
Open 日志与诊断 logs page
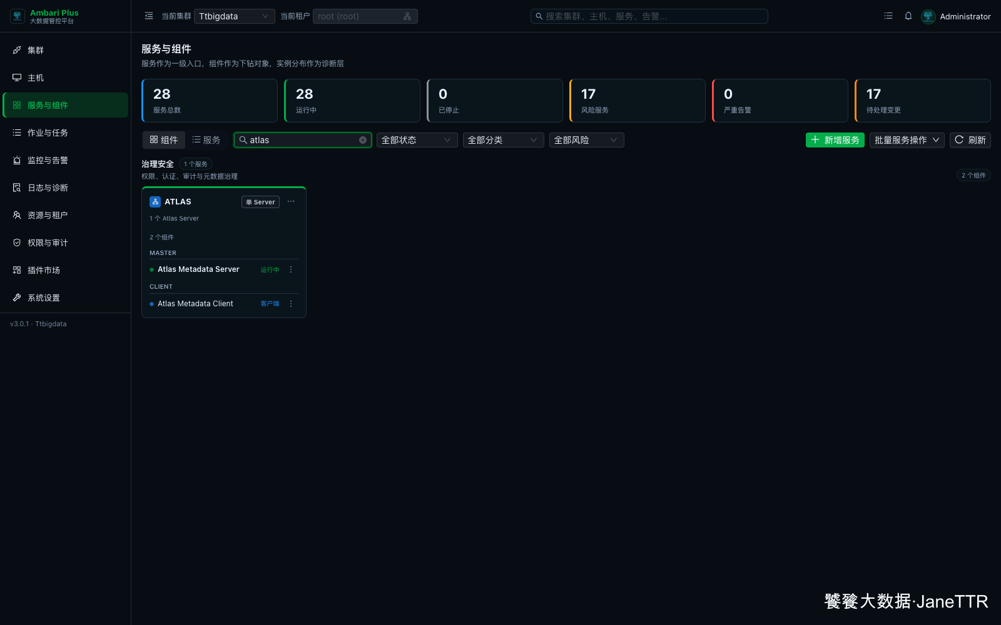coord(66,187)
